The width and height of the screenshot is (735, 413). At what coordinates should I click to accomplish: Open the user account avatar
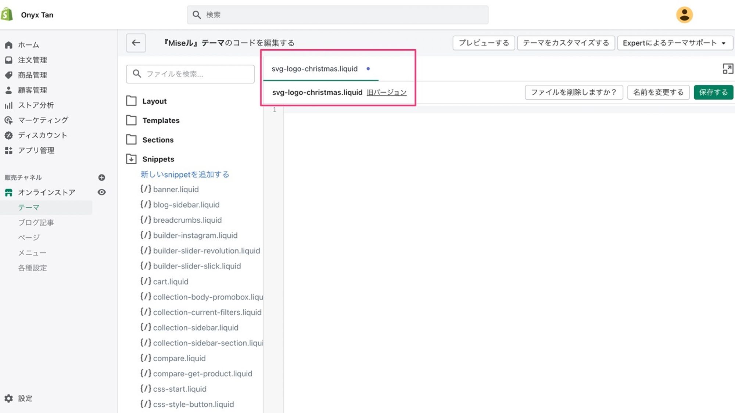click(684, 15)
